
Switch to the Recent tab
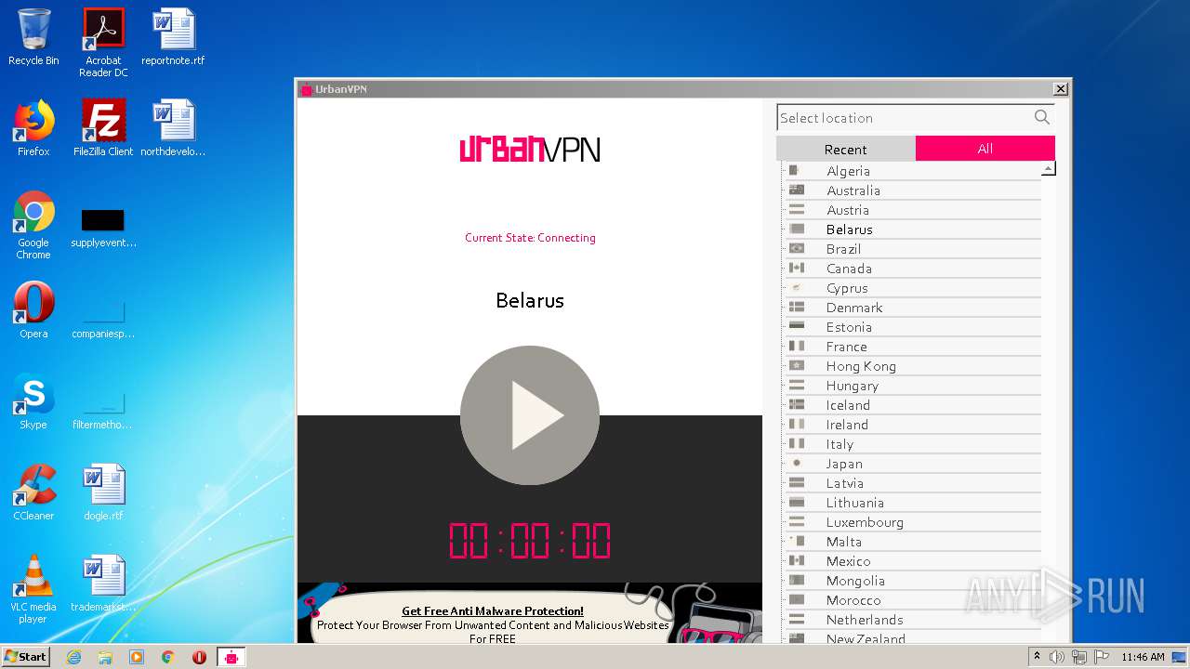846,149
